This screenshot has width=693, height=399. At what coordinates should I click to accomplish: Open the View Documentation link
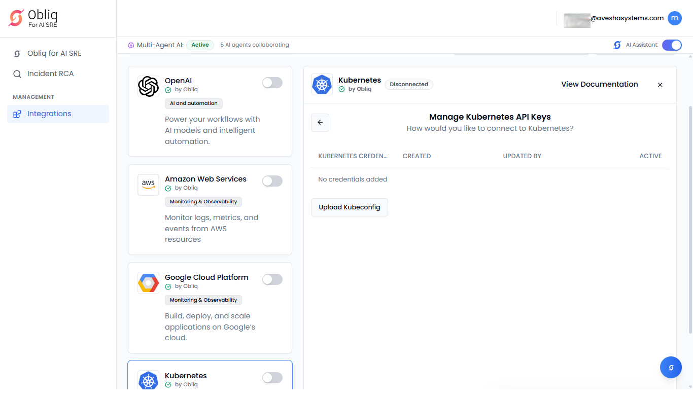(x=599, y=85)
